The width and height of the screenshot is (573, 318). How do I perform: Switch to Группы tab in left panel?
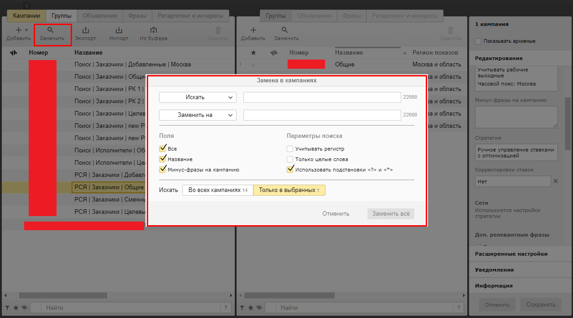coord(61,16)
